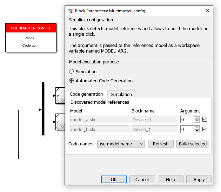Increase Device_0 argument with up arrow

197,118
